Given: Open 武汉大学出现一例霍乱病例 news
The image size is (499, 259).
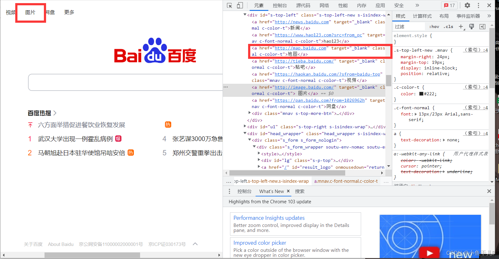Looking at the screenshot, I should (75, 139).
